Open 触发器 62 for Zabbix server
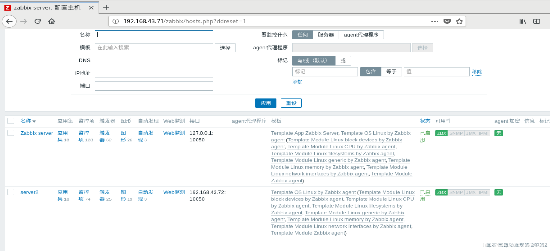550x251 pixels. [105, 137]
